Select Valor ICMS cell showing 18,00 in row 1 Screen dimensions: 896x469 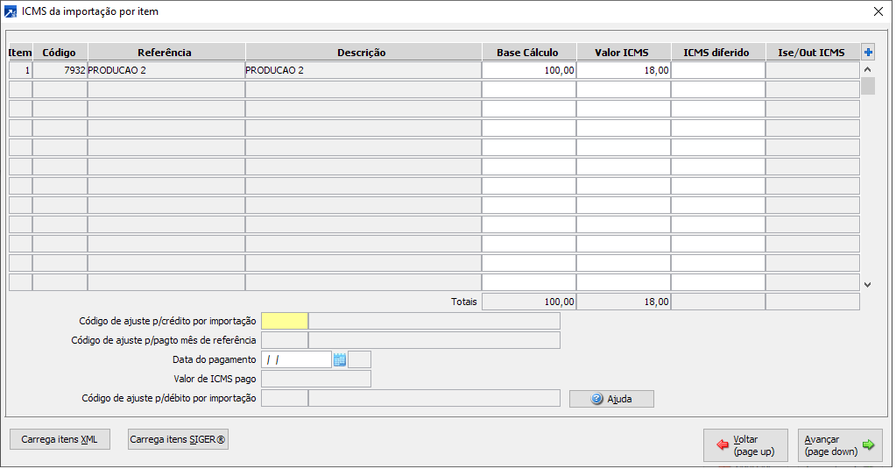point(624,70)
